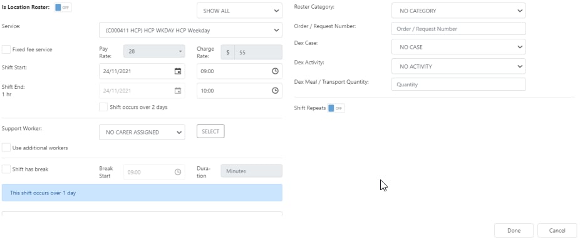
Task: Click the Done button
Action: coord(514,231)
